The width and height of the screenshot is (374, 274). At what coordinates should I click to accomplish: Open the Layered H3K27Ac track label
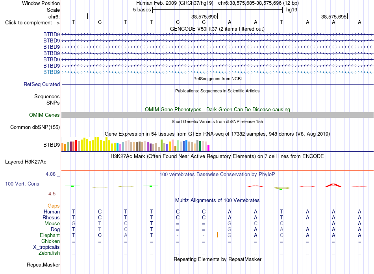(26, 162)
